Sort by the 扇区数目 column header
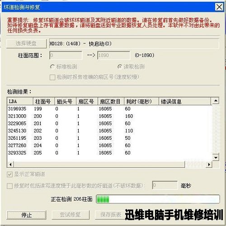The image size is (226, 226). coord(111,101)
